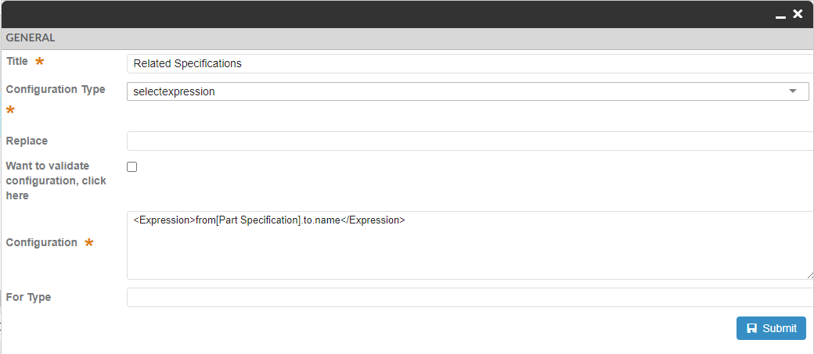Viewport: 814px width, 354px height.
Task: Click the floppy disk icon on Submit
Action: click(x=752, y=328)
